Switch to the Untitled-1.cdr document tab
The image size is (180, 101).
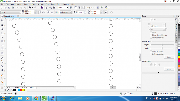[9, 16]
